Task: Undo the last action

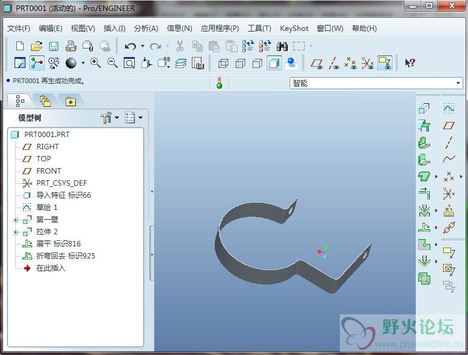Action: 130,46
